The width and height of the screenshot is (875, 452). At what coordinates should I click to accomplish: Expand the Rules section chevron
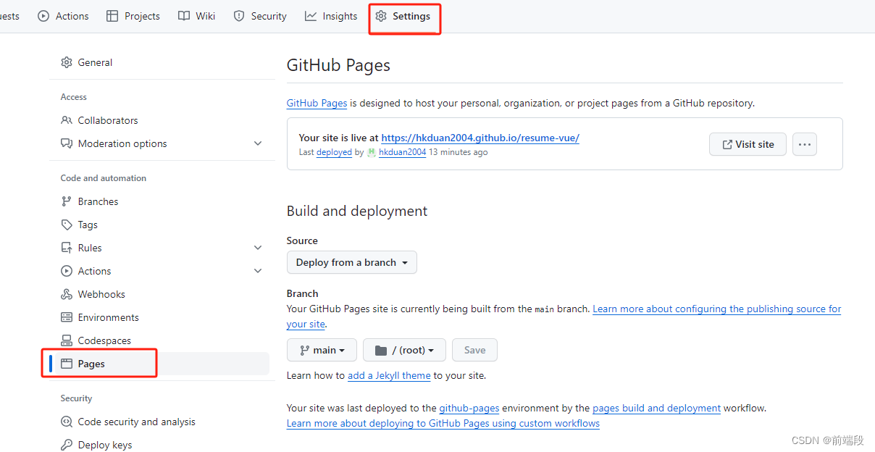click(x=258, y=248)
